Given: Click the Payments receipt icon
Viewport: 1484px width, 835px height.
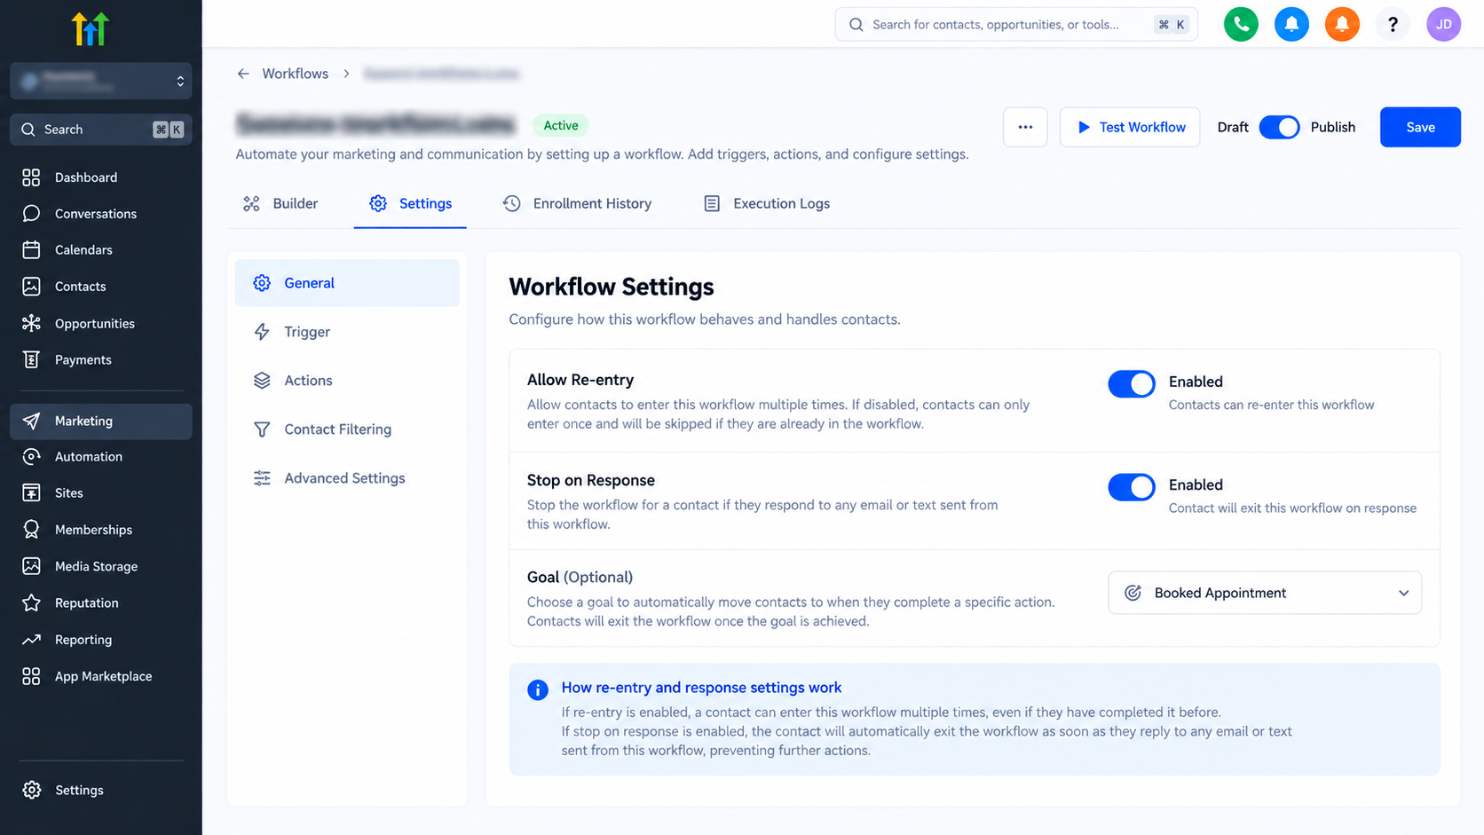Looking at the screenshot, I should tap(31, 359).
